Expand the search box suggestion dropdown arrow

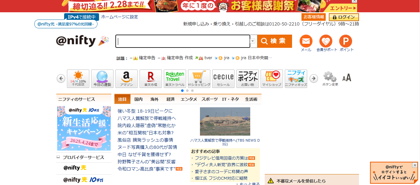tap(253, 41)
